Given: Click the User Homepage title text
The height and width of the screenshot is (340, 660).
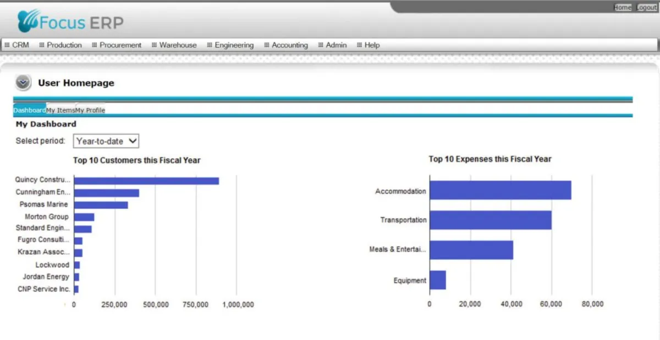Looking at the screenshot, I should [76, 83].
